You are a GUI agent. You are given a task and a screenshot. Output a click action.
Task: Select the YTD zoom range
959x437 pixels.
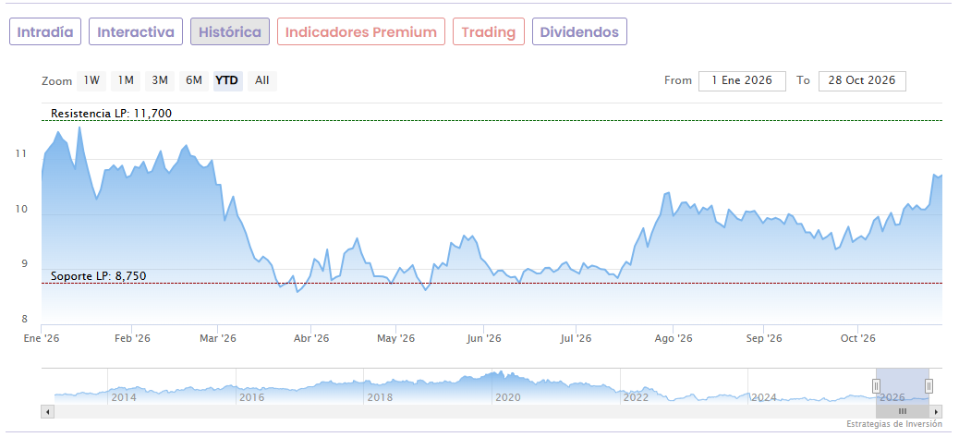(227, 80)
